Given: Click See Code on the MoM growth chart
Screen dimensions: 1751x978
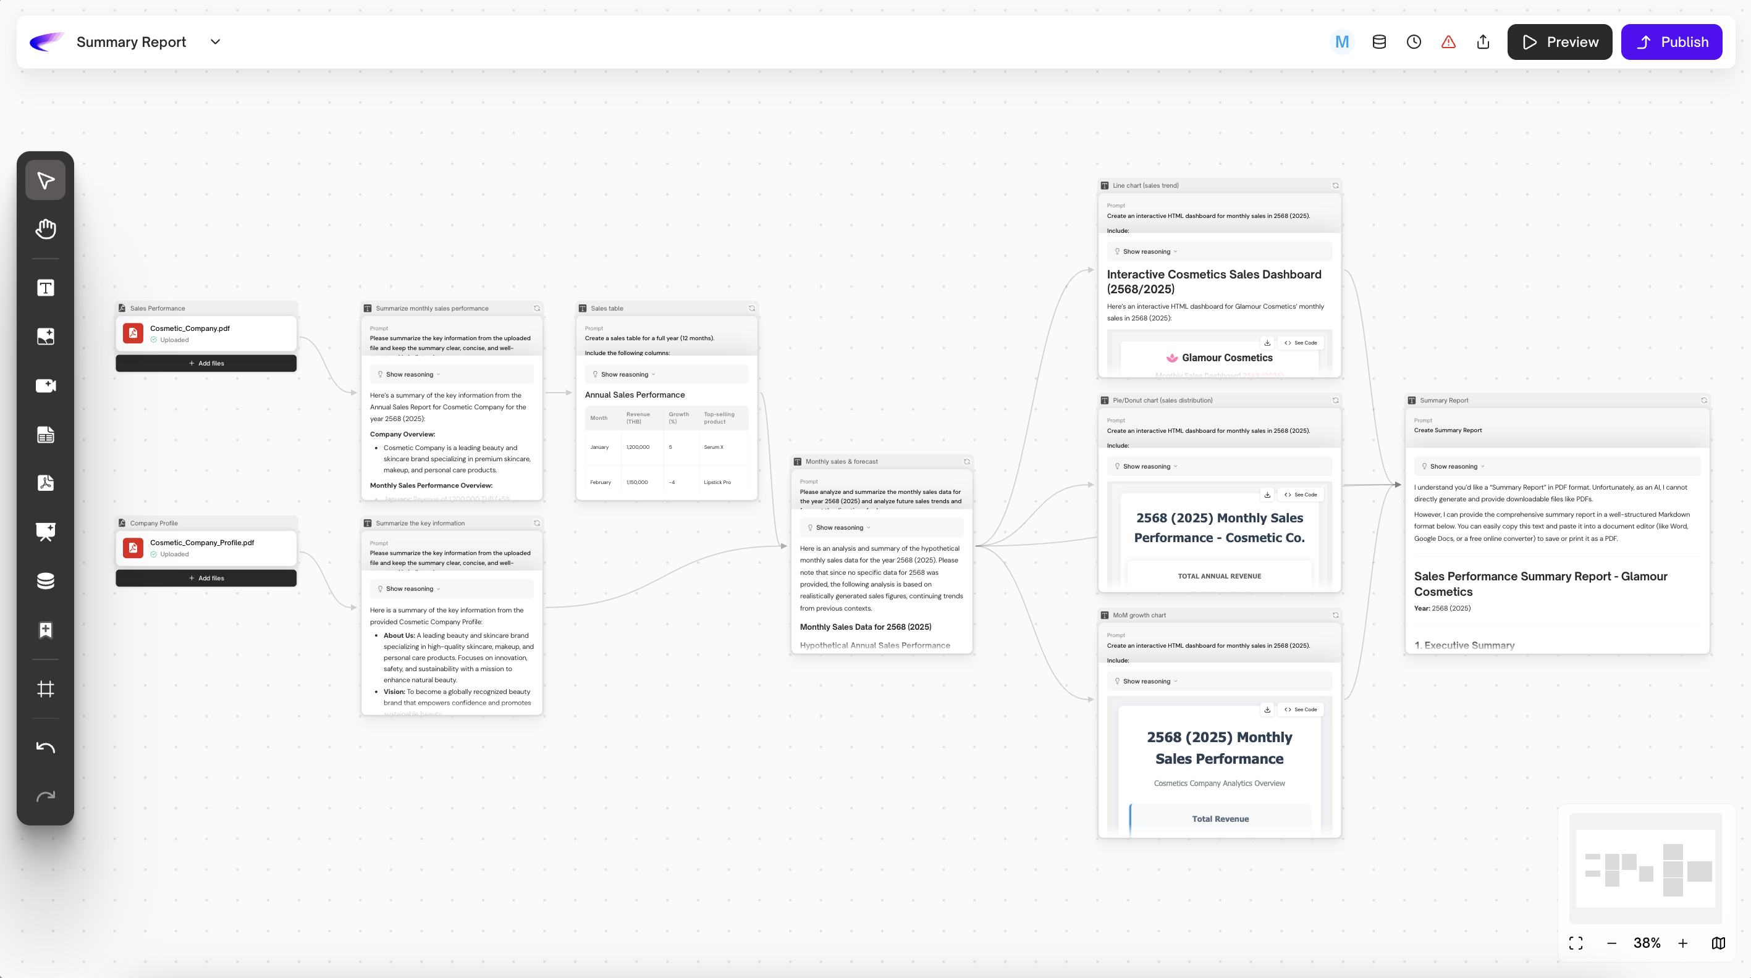Looking at the screenshot, I should tap(1301, 710).
